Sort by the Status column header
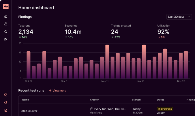Image resolution: width=195 pixels, height=116 pixels. 160,100
